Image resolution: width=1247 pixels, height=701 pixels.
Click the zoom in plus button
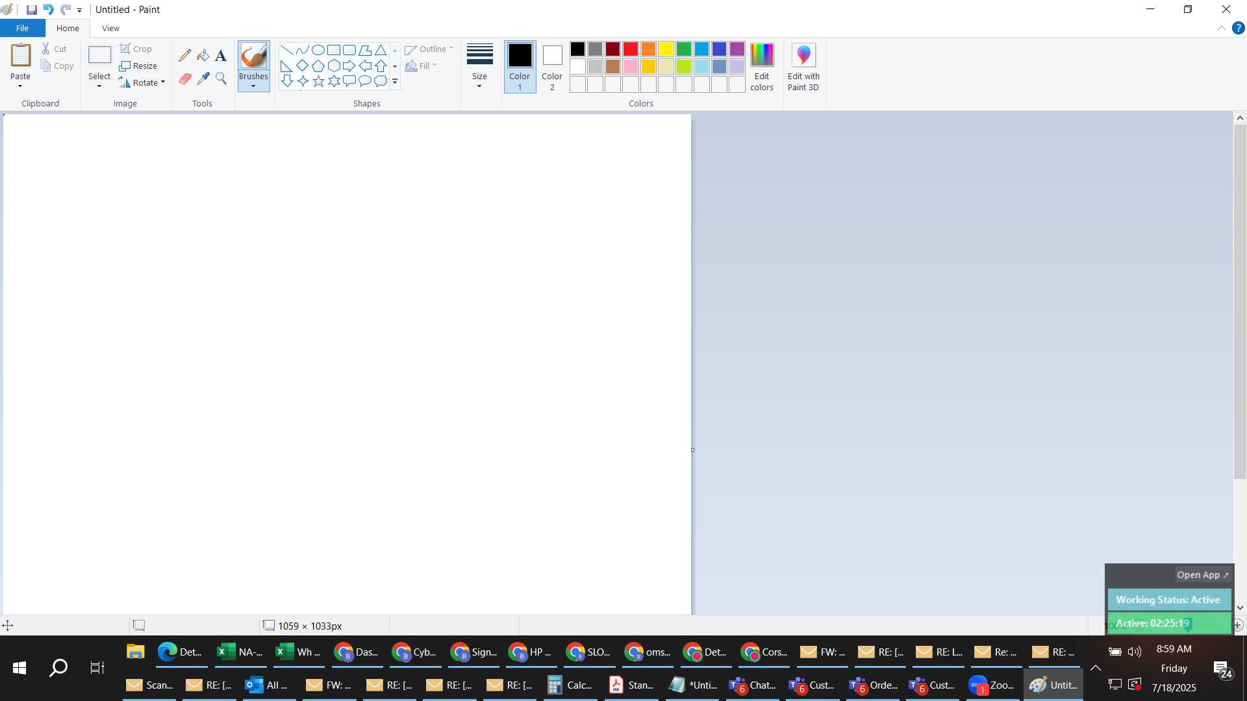tap(1238, 626)
